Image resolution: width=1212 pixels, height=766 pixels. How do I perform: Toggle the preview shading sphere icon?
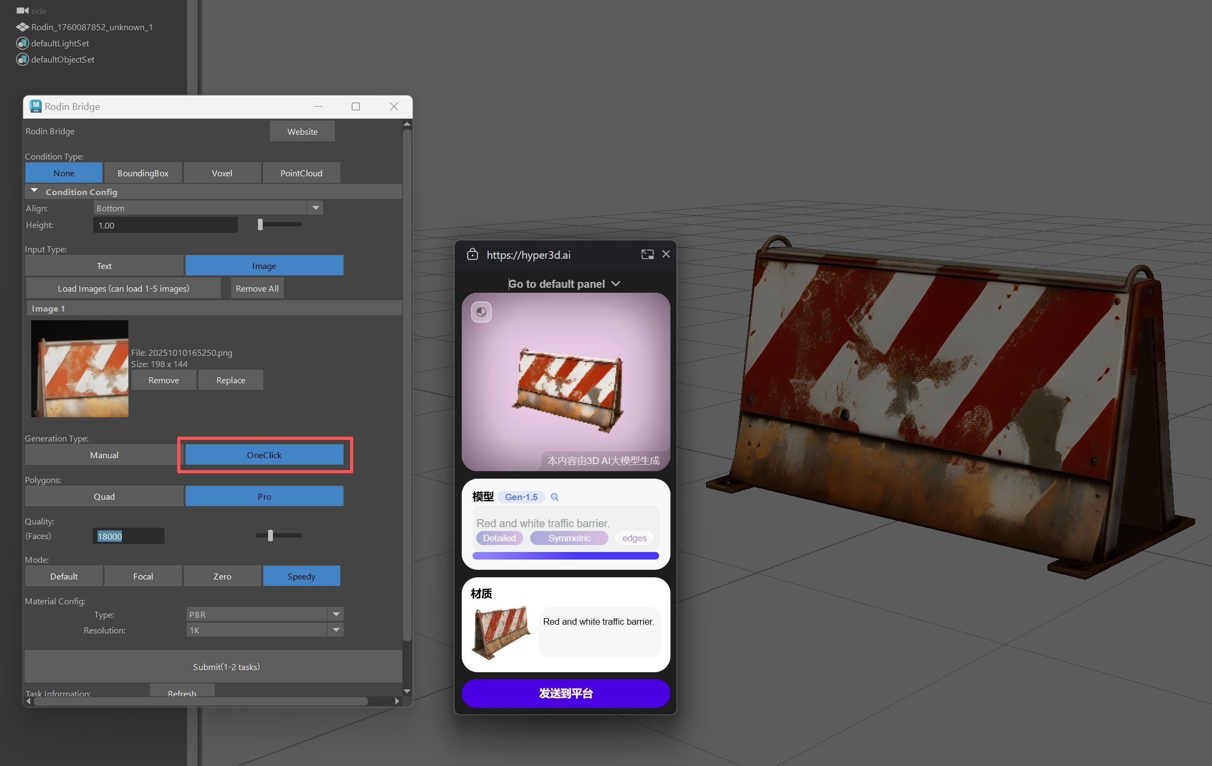point(481,312)
